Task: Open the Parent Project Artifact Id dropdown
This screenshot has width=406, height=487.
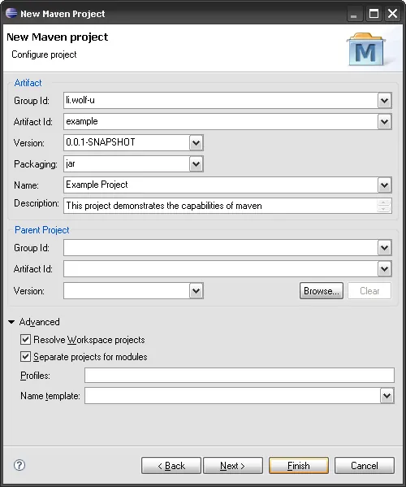Action: (384, 268)
